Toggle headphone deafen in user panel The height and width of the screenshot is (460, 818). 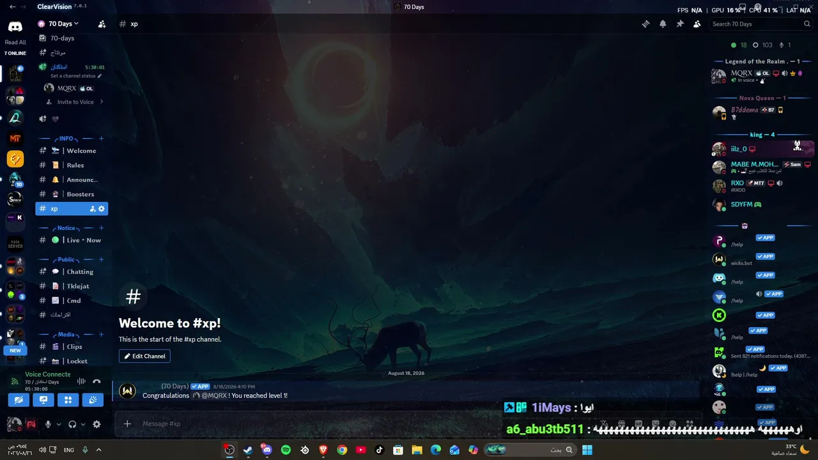tap(72, 424)
